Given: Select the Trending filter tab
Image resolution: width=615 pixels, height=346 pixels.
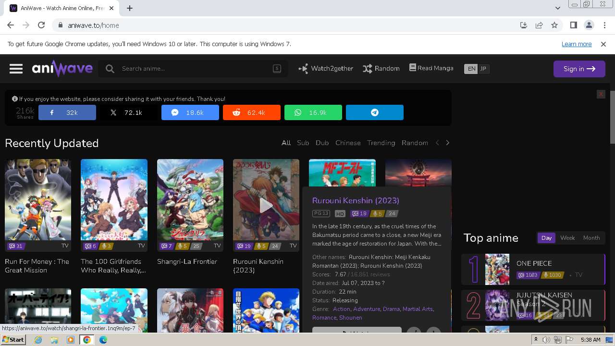Looking at the screenshot, I should coord(381,143).
